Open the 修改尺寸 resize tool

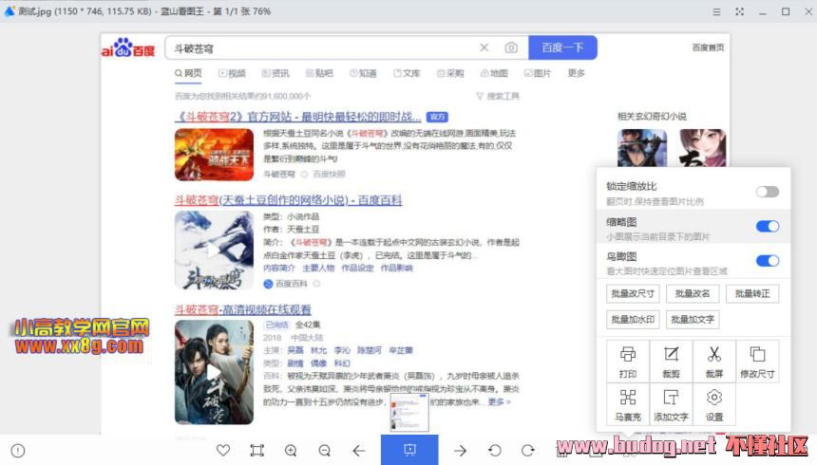757,362
